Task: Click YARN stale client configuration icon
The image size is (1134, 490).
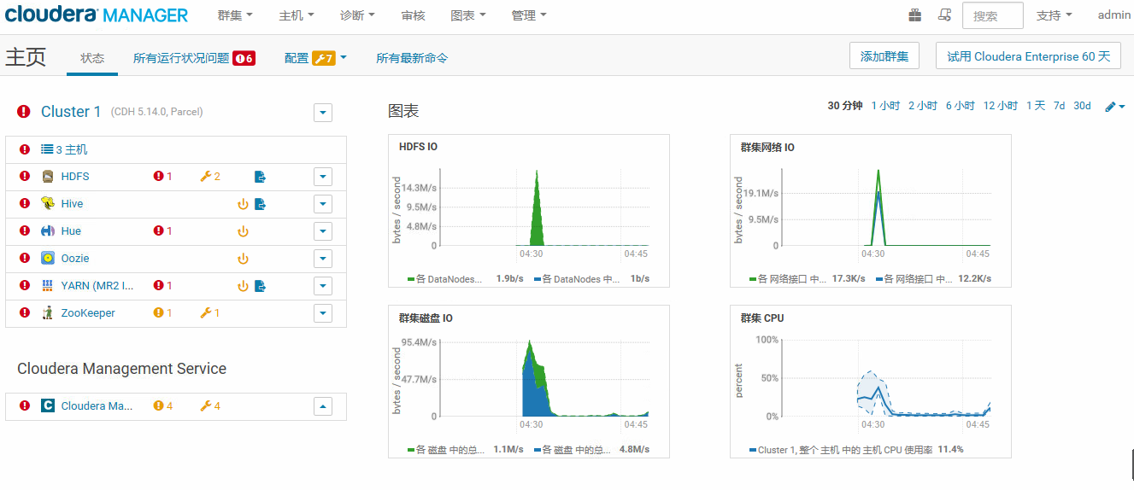Action: (x=261, y=286)
